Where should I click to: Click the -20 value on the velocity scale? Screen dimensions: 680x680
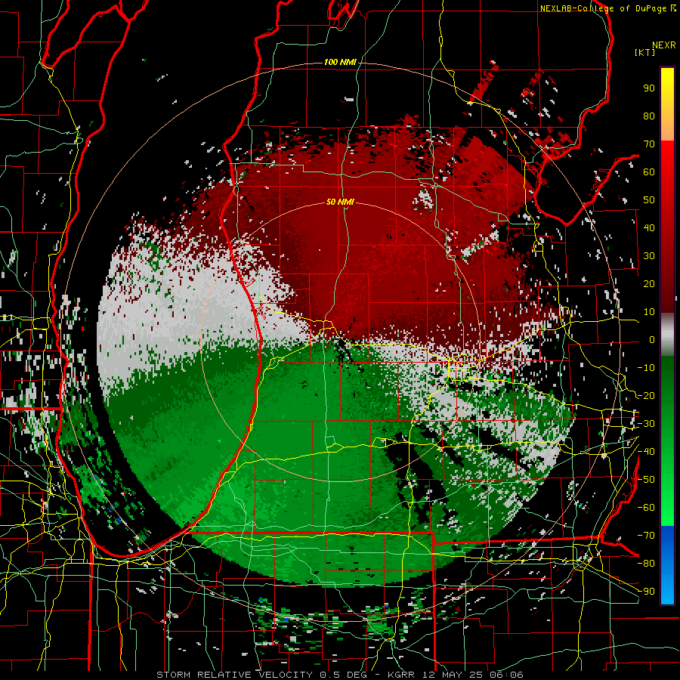(x=646, y=395)
